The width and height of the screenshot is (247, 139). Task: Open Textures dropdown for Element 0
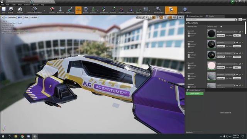click(x=220, y=36)
